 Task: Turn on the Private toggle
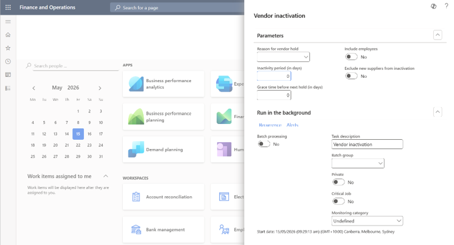[x=338, y=182]
